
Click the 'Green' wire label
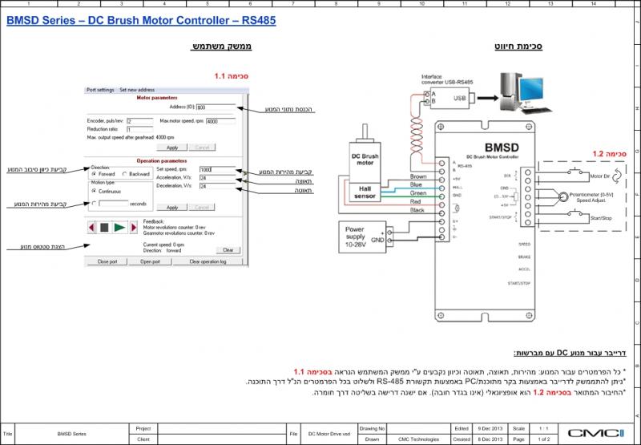coord(418,193)
